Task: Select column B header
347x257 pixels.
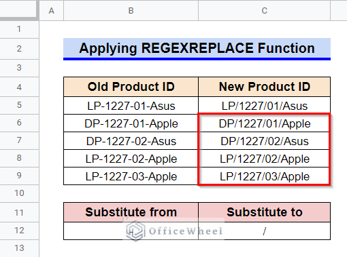Action: coord(131,11)
